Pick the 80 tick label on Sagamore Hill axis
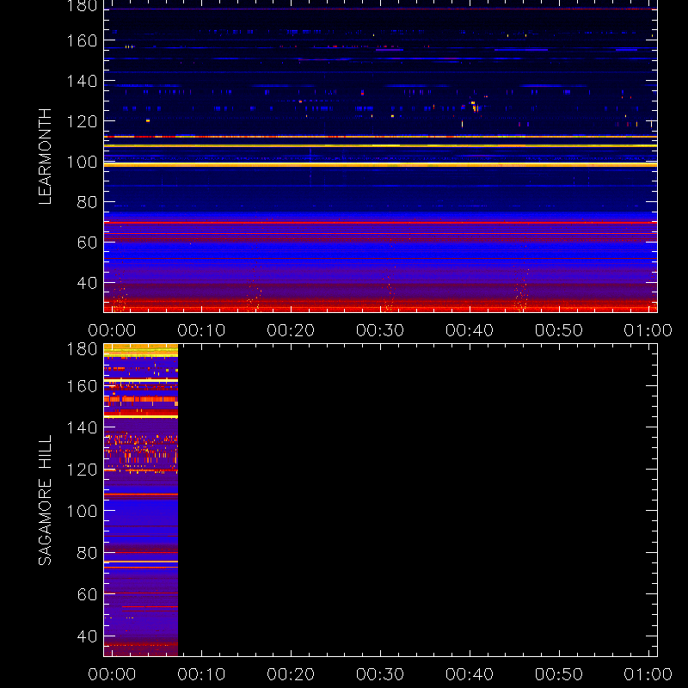This screenshot has height=688, width=688. 87,553
